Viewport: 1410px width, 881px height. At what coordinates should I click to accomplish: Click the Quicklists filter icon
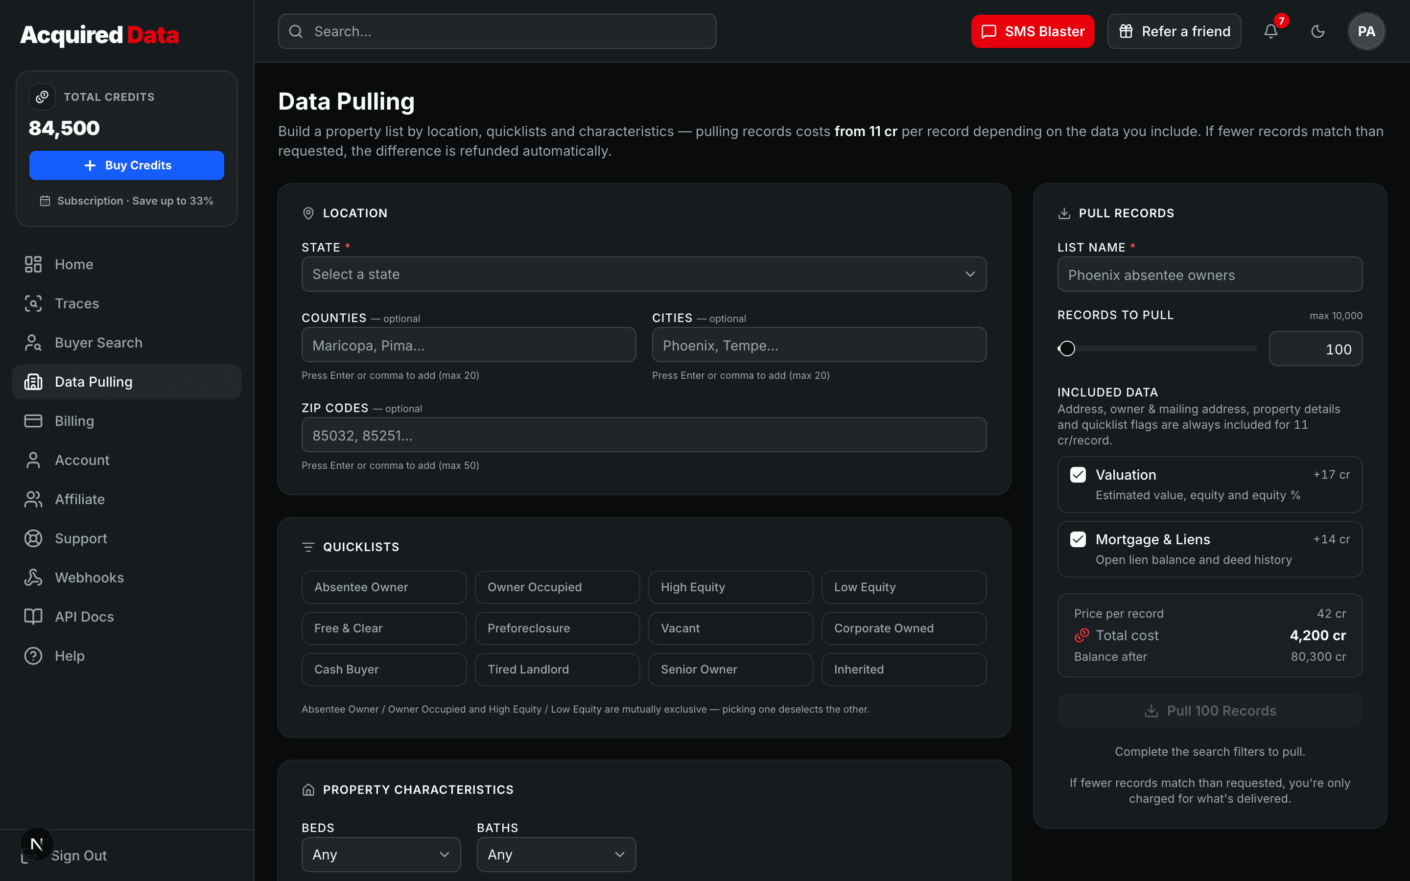[308, 547]
